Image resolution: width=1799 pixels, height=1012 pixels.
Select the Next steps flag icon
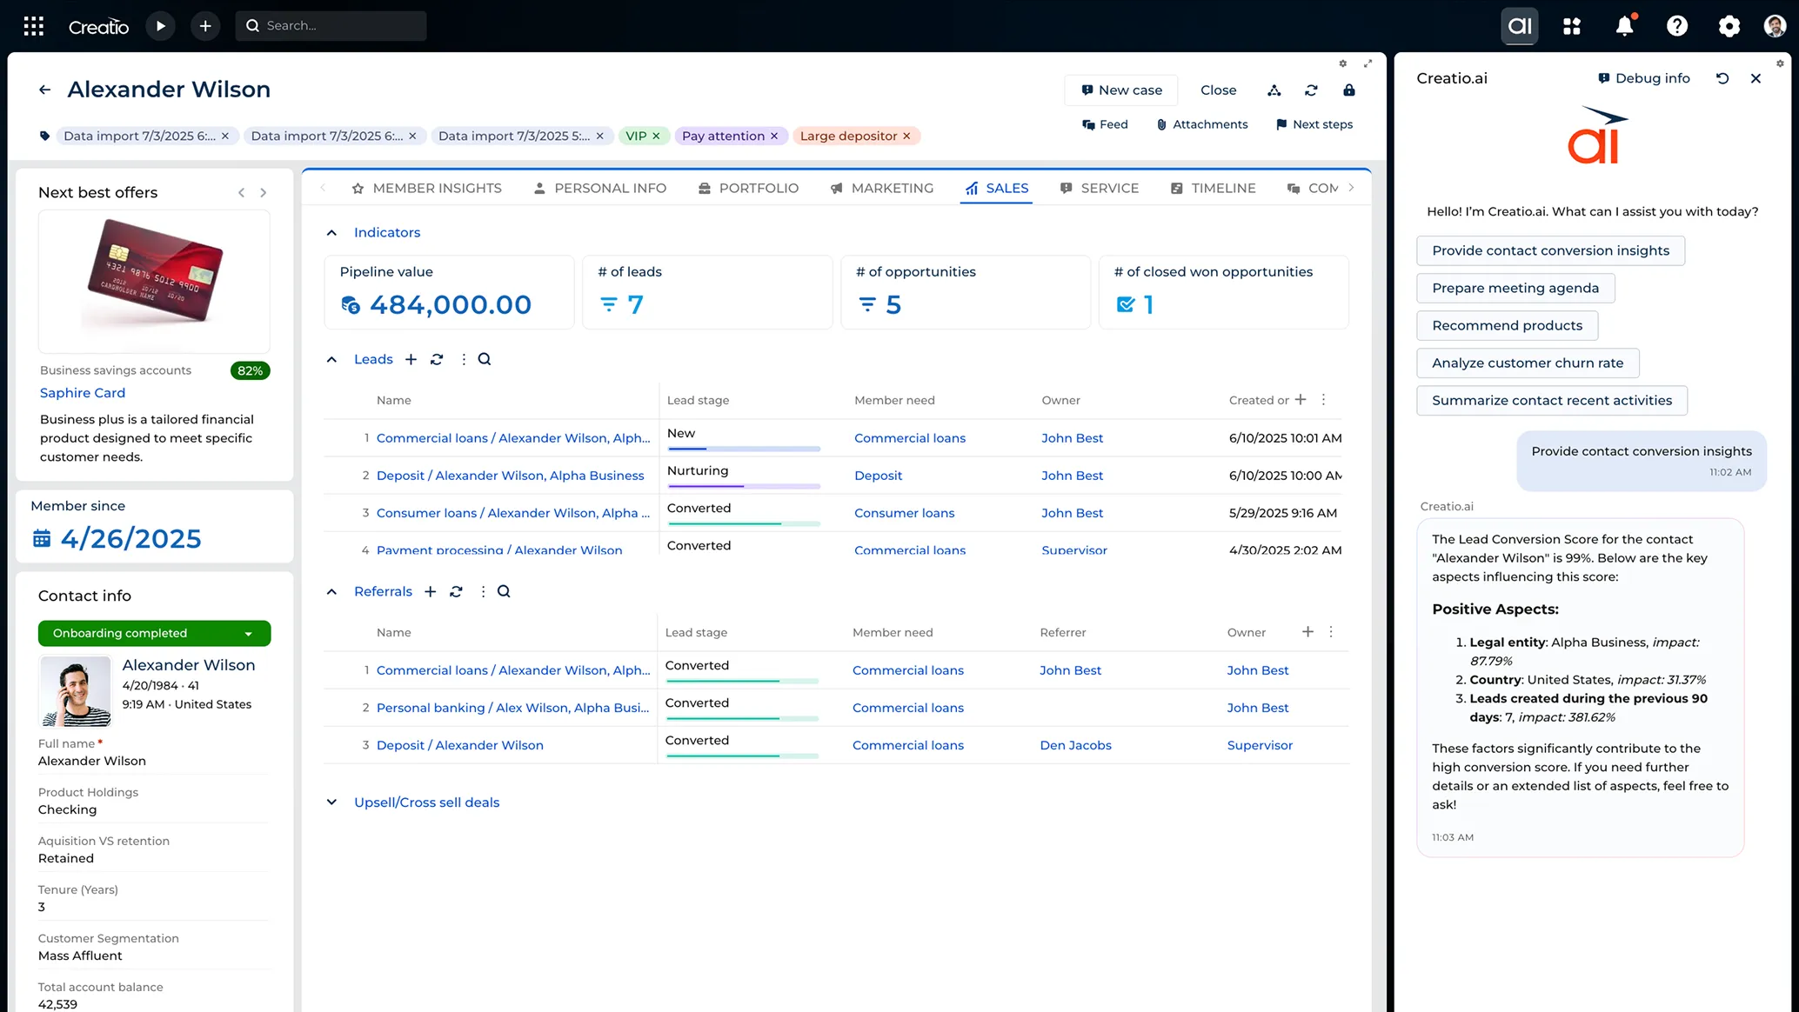coord(1314,124)
